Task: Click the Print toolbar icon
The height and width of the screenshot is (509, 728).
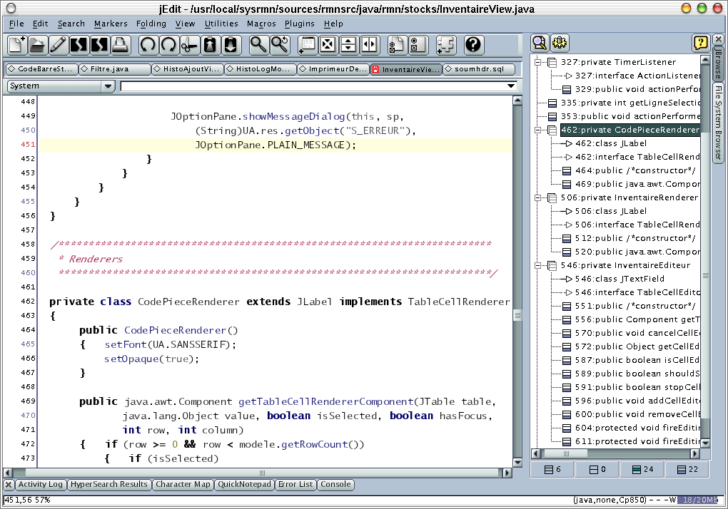Action: point(120,45)
